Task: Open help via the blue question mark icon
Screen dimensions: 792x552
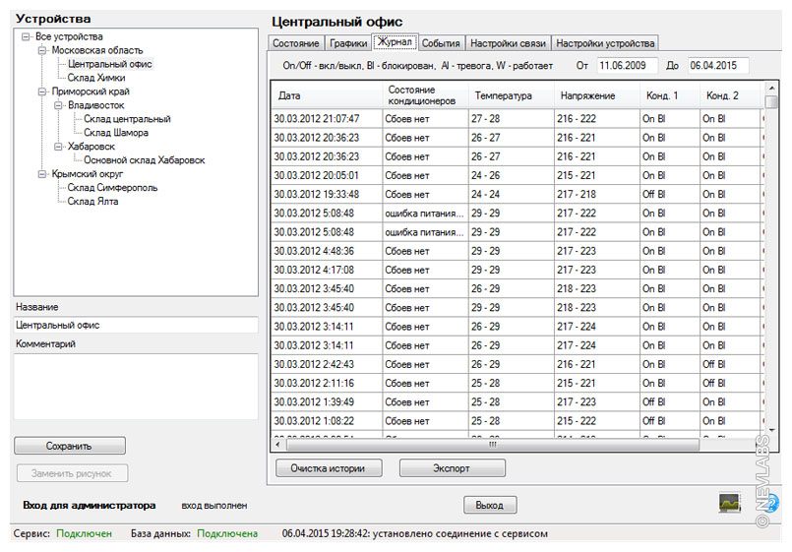Action: point(772,503)
